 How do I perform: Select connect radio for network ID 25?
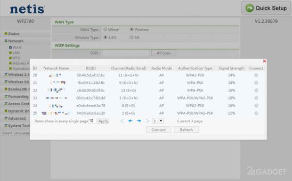click(x=256, y=113)
